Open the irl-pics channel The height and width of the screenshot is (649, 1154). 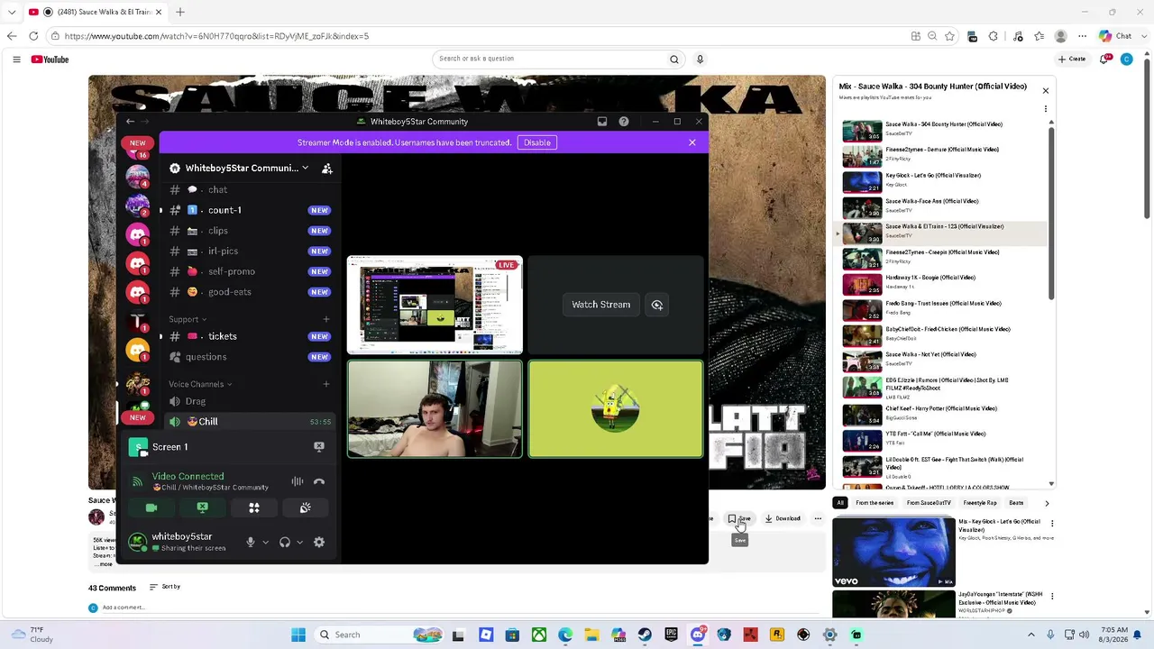coord(251,251)
